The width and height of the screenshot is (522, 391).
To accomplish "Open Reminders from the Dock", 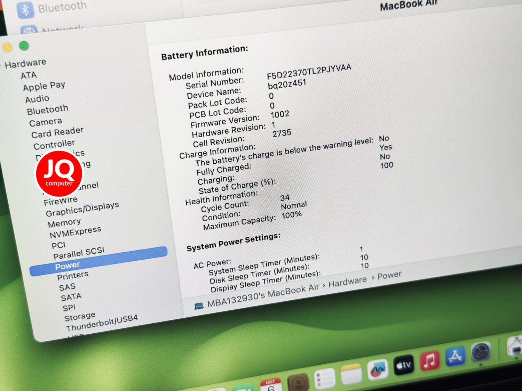I will [x=324, y=378].
